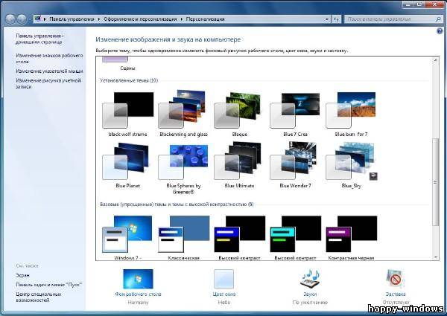This screenshot has height=316, width=447.
Task: Open Изменение указателей мыши link
Action: (49, 71)
